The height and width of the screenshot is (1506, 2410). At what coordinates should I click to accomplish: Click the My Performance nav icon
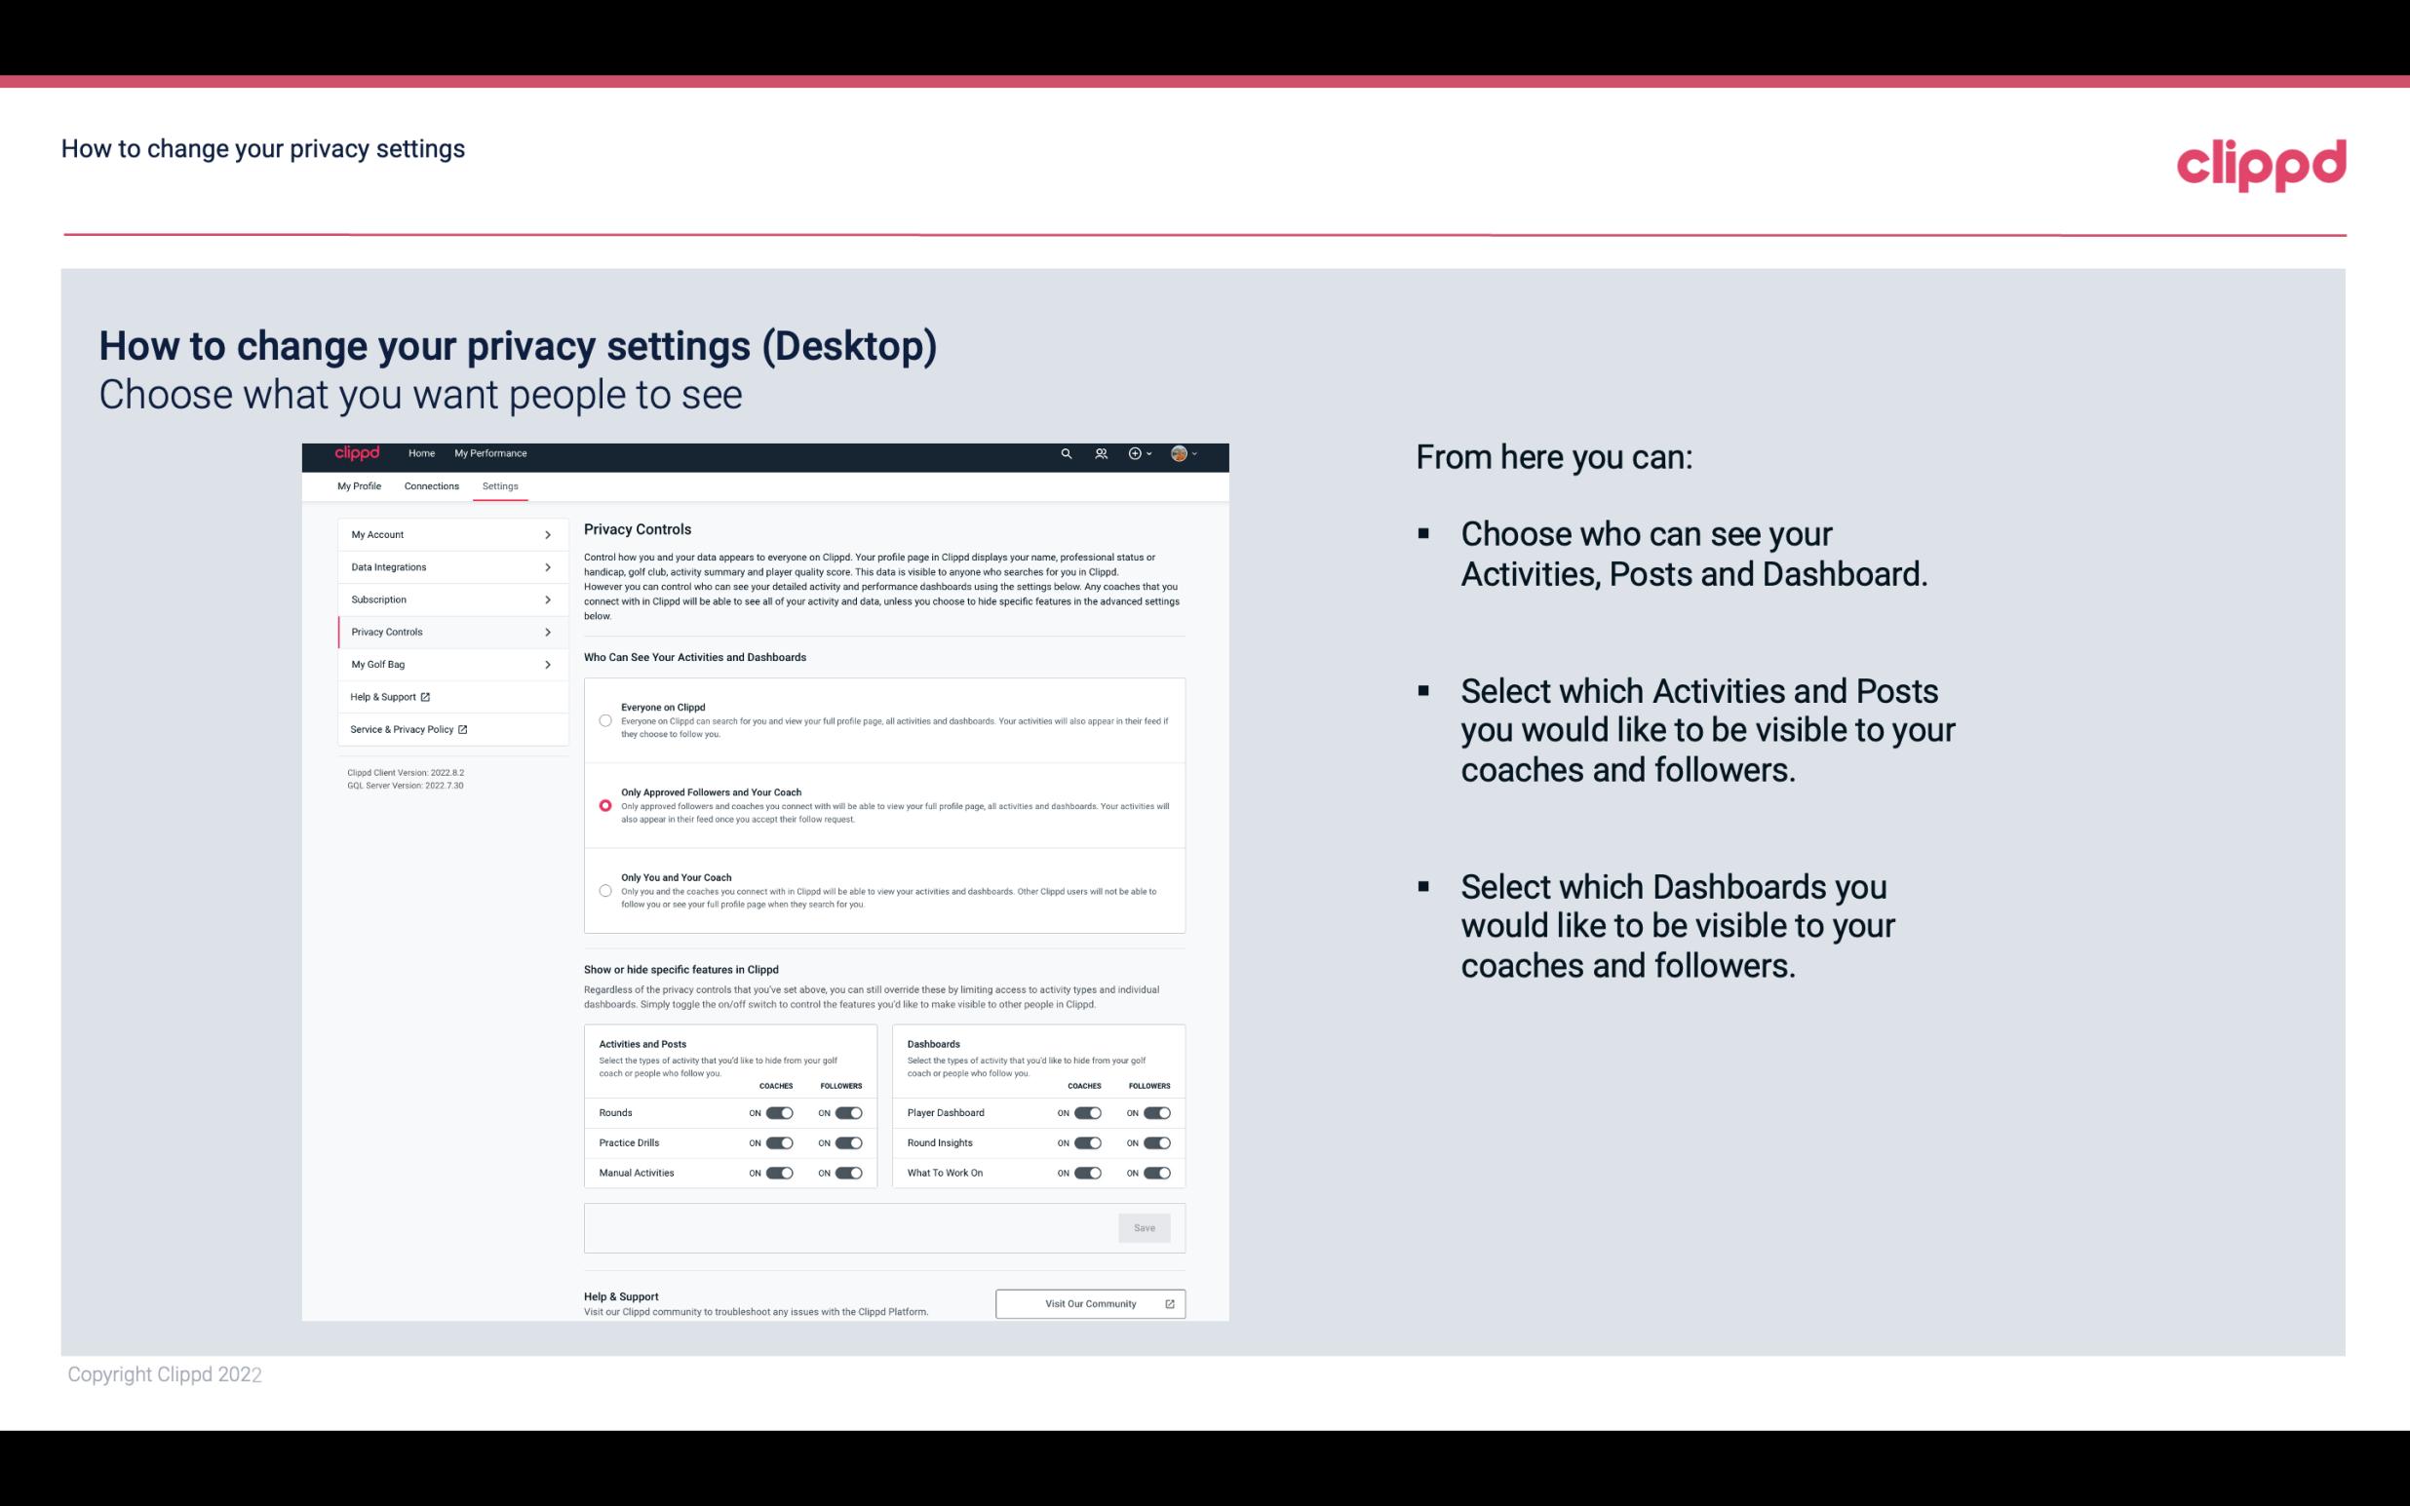pos(491,453)
